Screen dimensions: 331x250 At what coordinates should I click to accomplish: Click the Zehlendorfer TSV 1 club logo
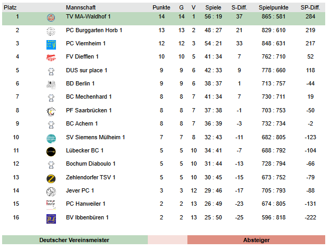(x=51, y=178)
